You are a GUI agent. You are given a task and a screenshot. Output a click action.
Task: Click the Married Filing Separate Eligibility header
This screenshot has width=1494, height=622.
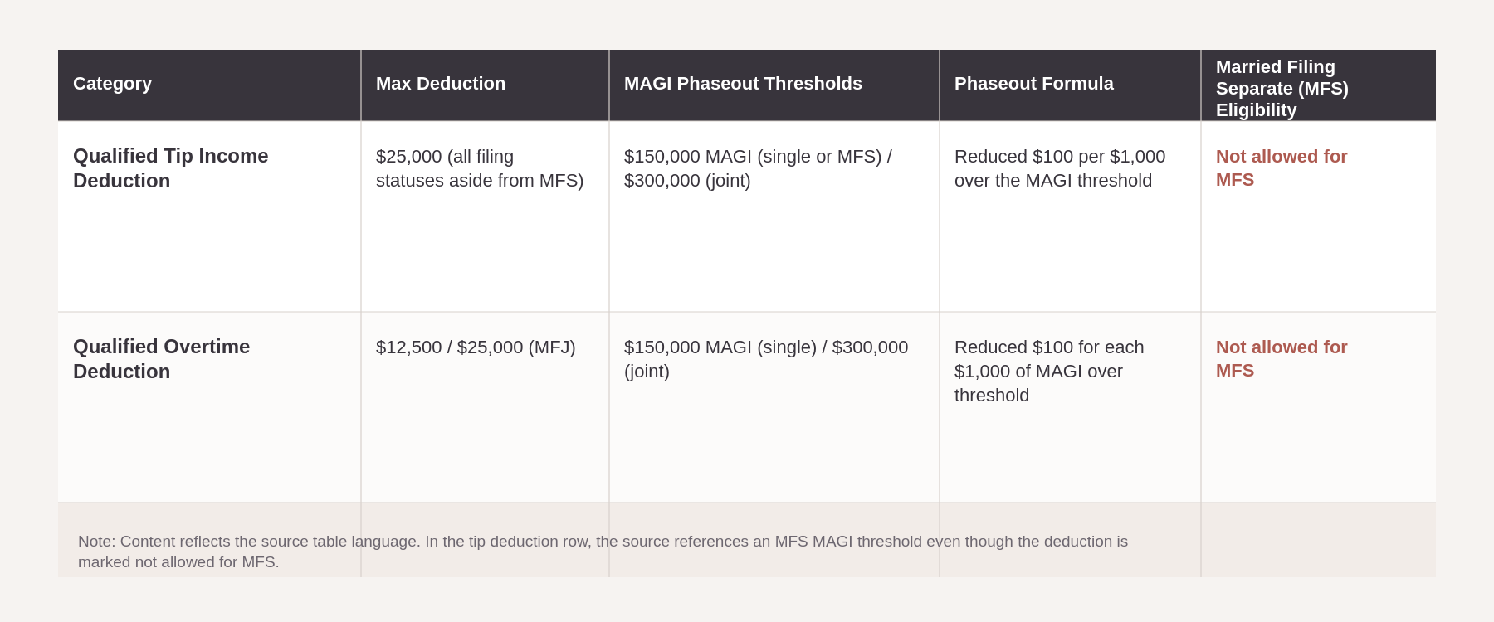point(1282,88)
